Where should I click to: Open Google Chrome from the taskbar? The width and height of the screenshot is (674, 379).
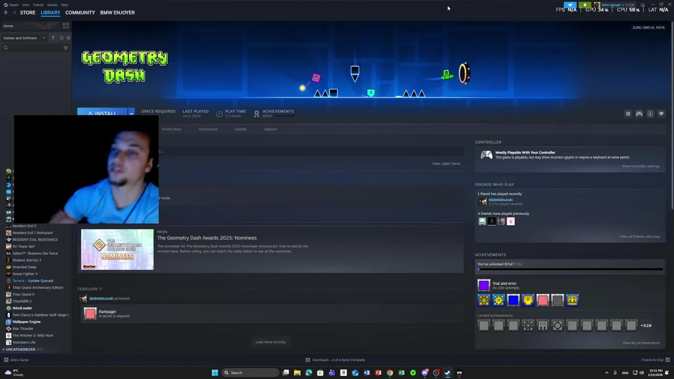tap(390, 373)
